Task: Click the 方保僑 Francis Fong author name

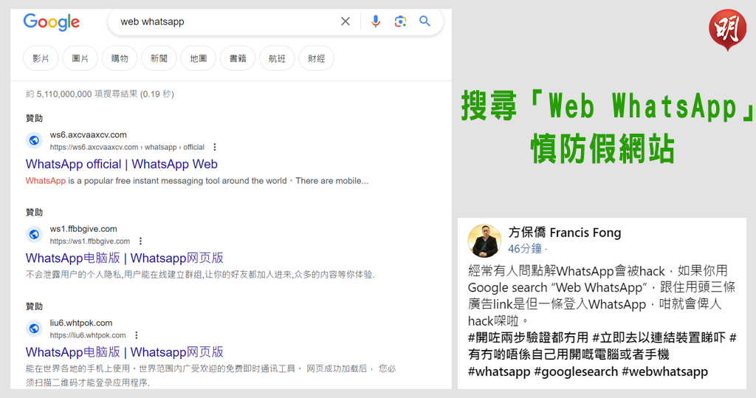Action: pyautogui.click(x=565, y=233)
